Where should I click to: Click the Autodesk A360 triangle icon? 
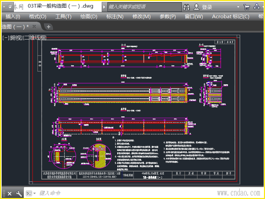pos(257,7)
